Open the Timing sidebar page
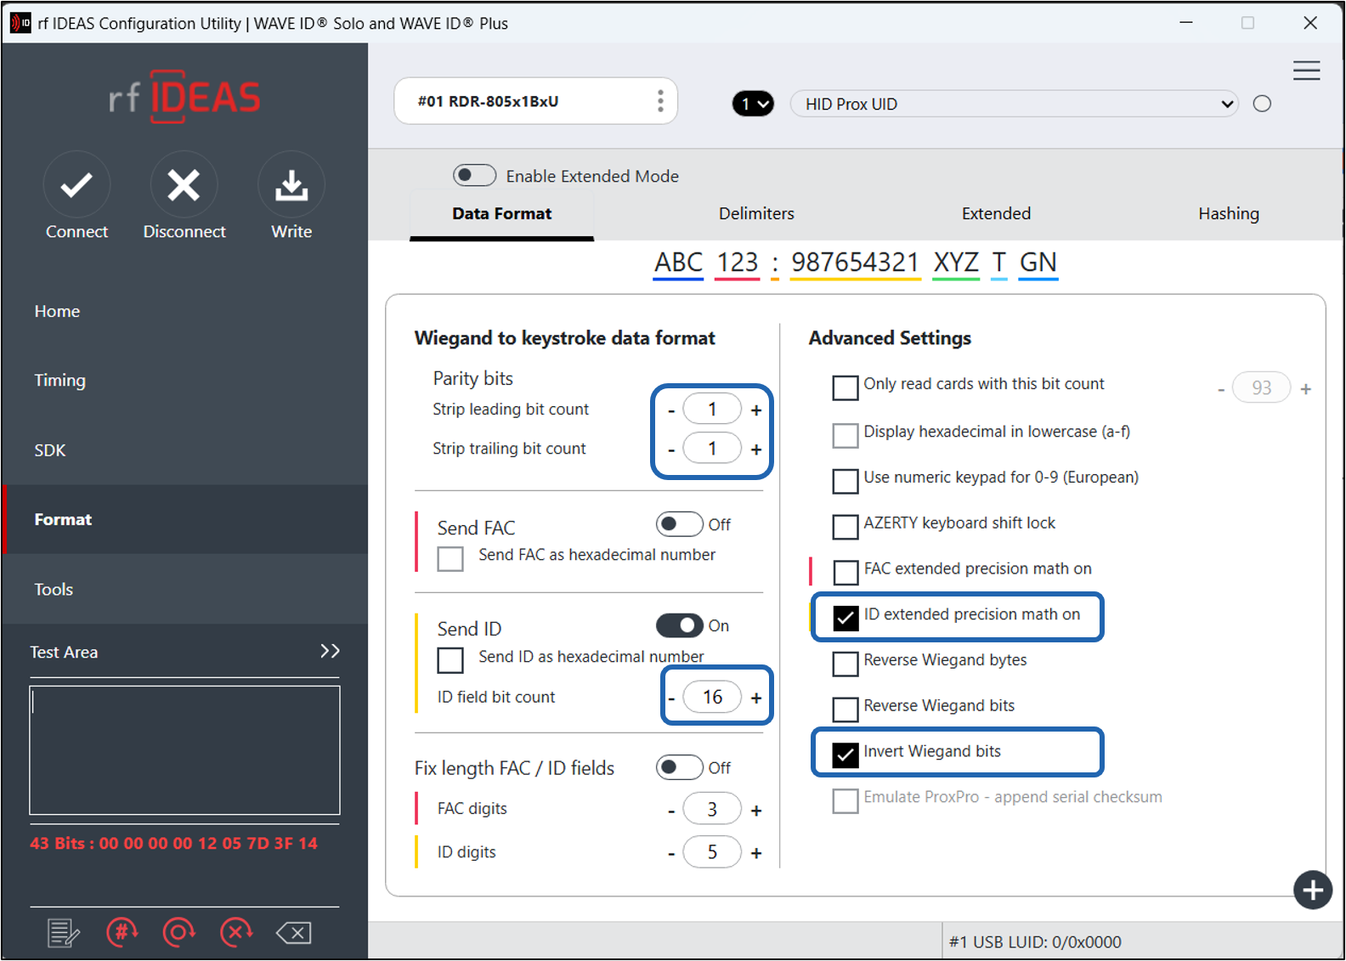This screenshot has height=961, width=1346. click(x=184, y=381)
